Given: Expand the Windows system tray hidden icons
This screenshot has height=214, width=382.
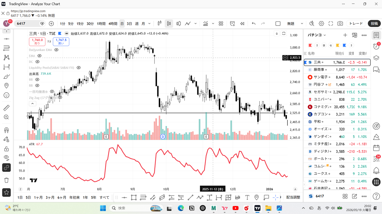Looking at the screenshot, I should tap(304, 208).
